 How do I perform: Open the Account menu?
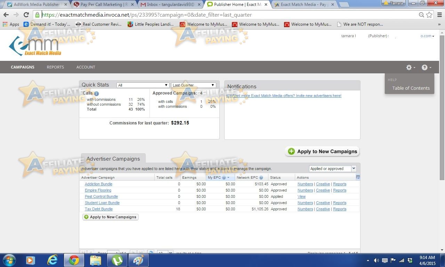point(86,67)
